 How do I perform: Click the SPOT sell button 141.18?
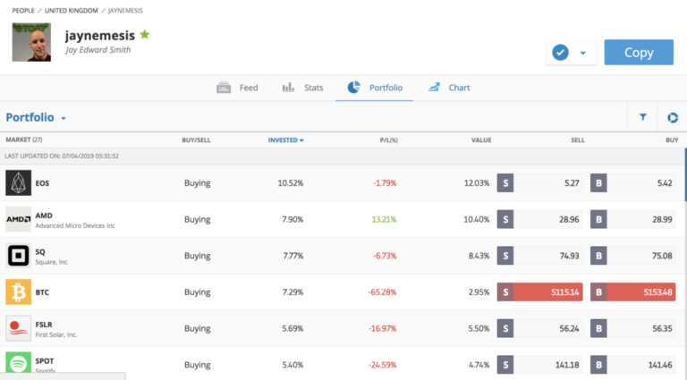(x=539, y=365)
